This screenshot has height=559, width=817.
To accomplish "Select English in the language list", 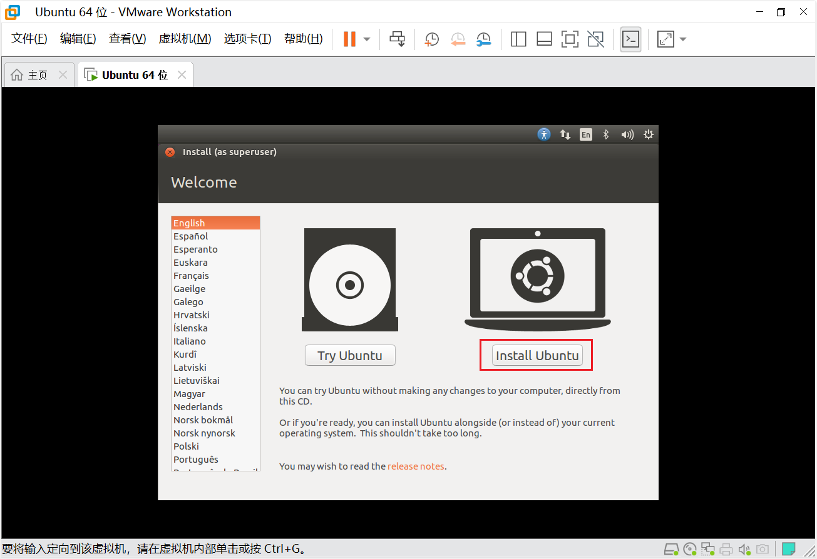I will 215,223.
